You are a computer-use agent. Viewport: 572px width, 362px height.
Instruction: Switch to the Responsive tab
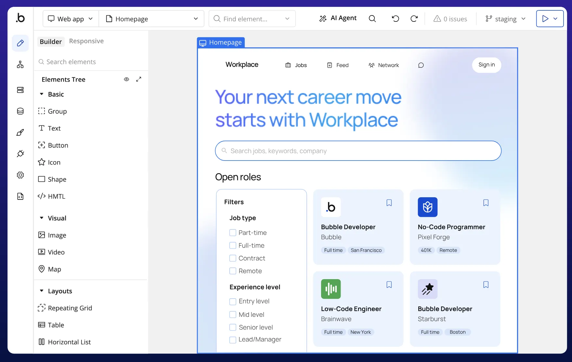tap(86, 41)
